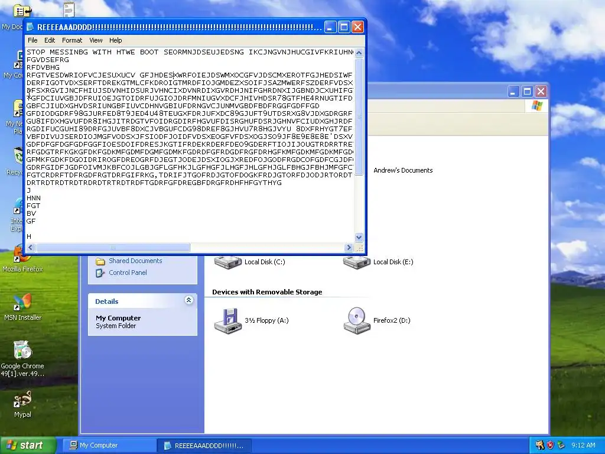
Task: Click the Notepad title bar icon
Action: (x=30, y=27)
